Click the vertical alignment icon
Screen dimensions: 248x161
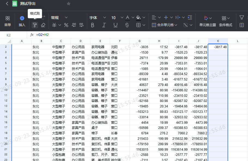(x=166, y=17)
